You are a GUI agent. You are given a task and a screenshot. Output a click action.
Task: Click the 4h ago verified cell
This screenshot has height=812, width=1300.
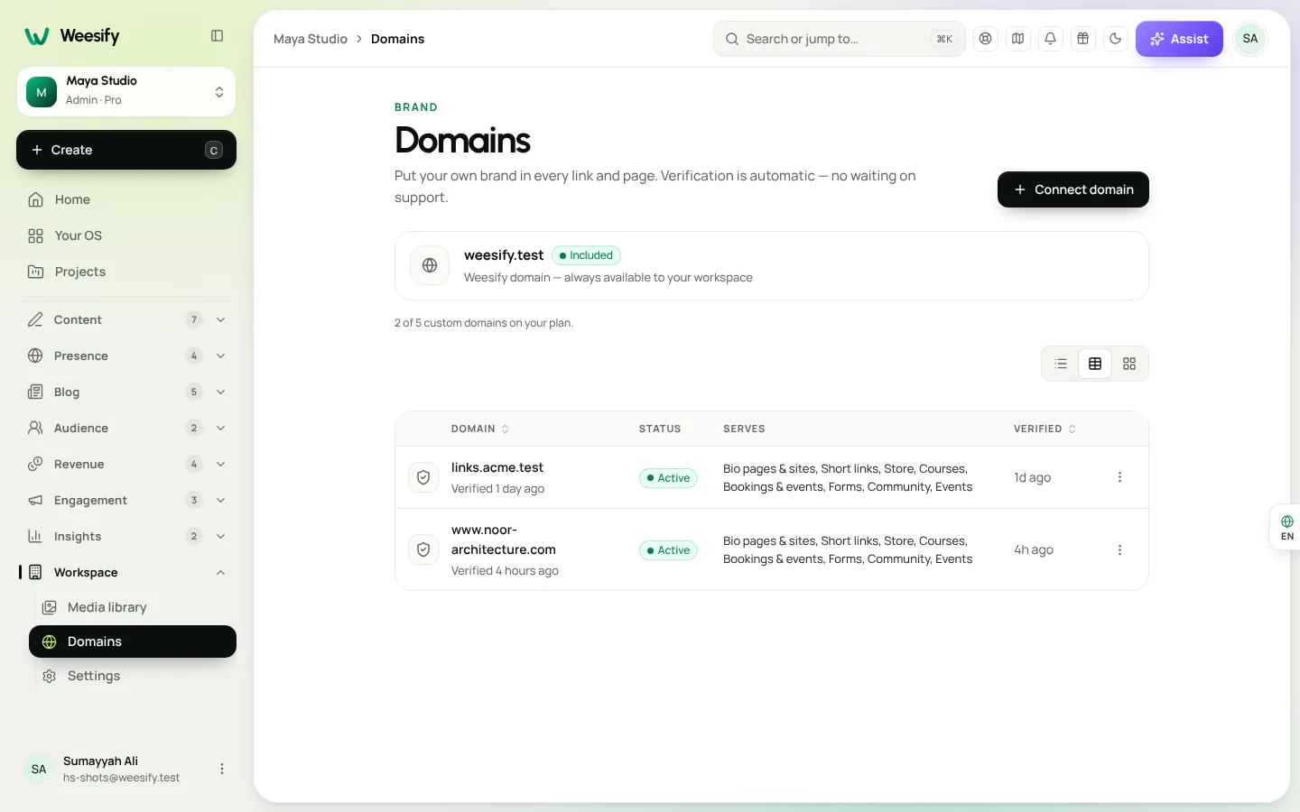[1034, 549]
